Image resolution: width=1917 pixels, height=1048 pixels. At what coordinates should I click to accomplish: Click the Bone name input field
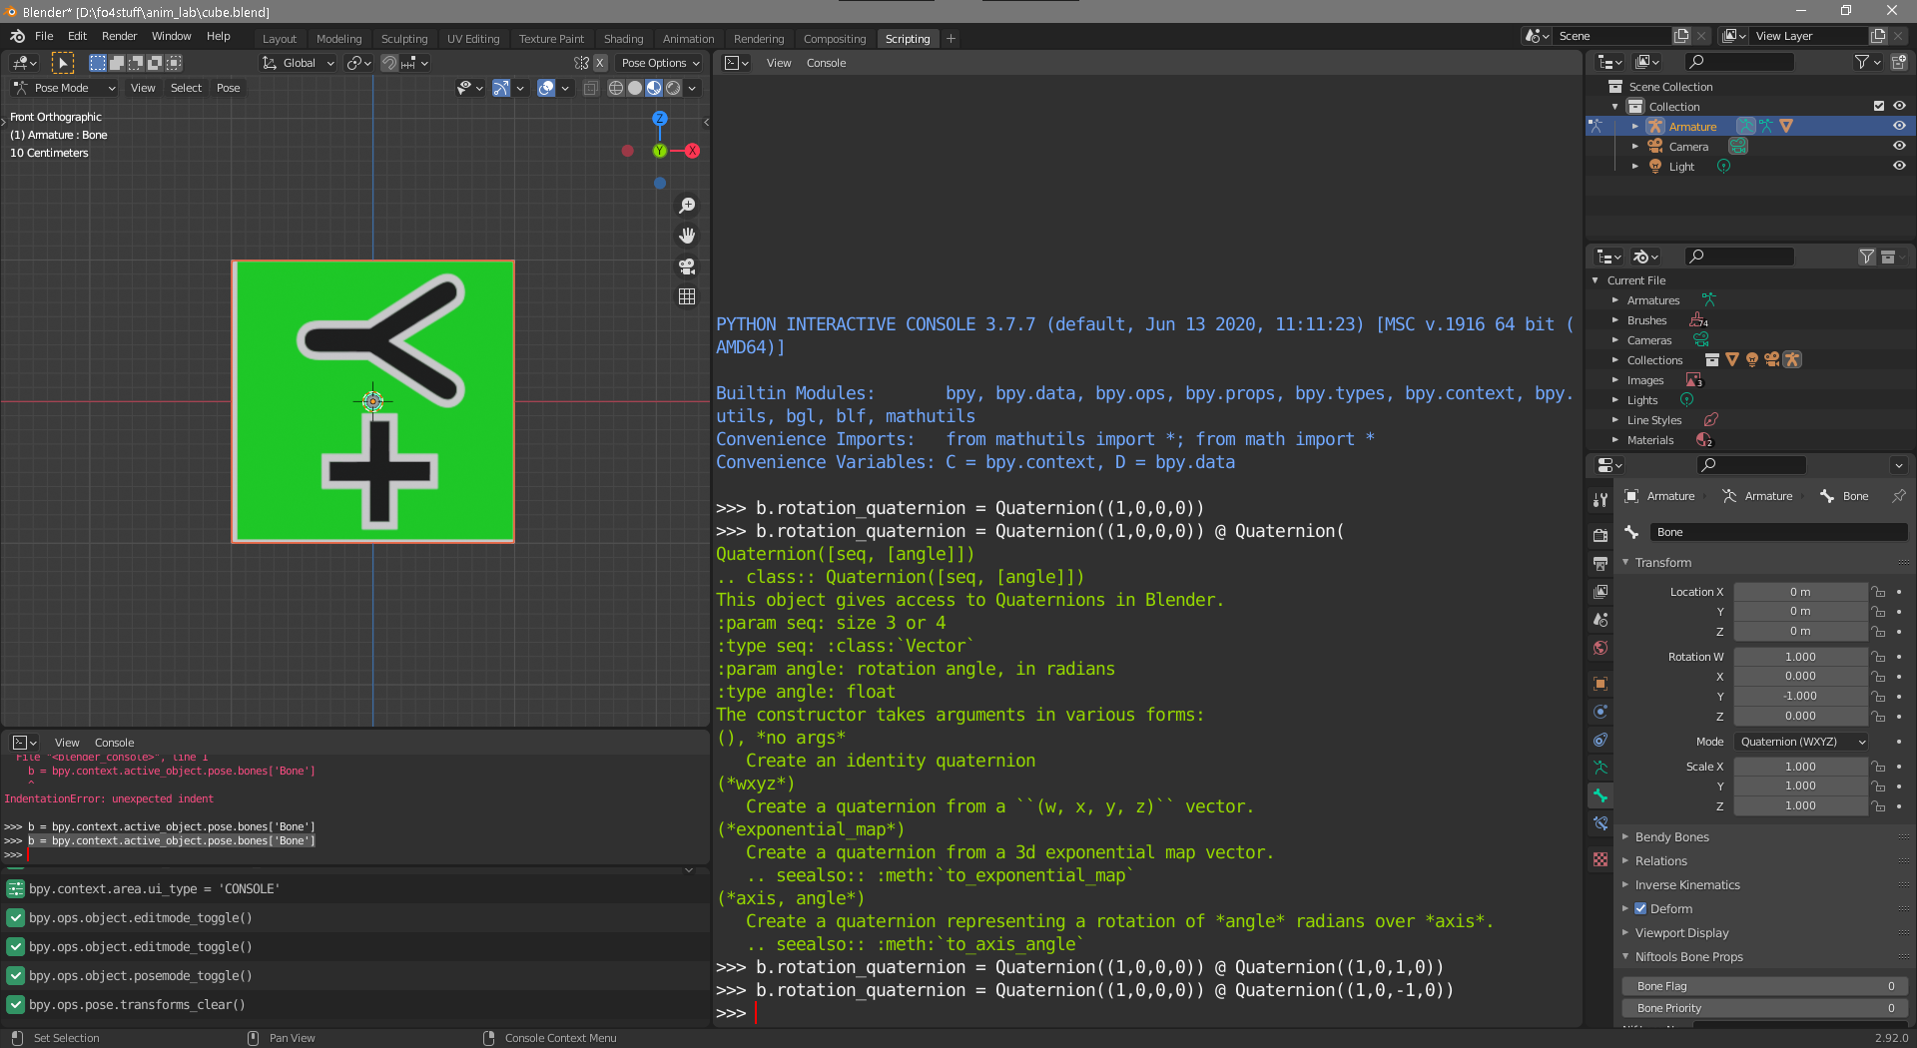point(1777,532)
